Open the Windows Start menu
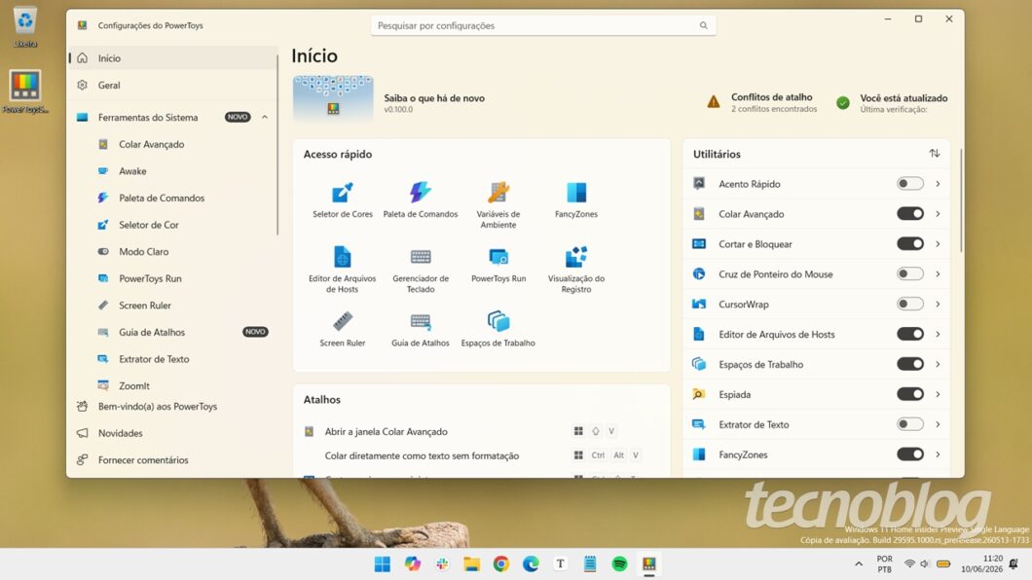The image size is (1032, 580). [383, 563]
